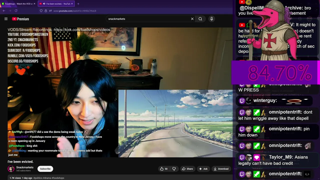Download the video

tap(221, 169)
